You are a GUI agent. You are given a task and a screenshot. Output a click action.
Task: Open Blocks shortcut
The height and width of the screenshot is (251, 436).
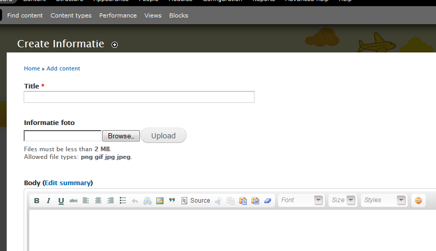coord(179,15)
